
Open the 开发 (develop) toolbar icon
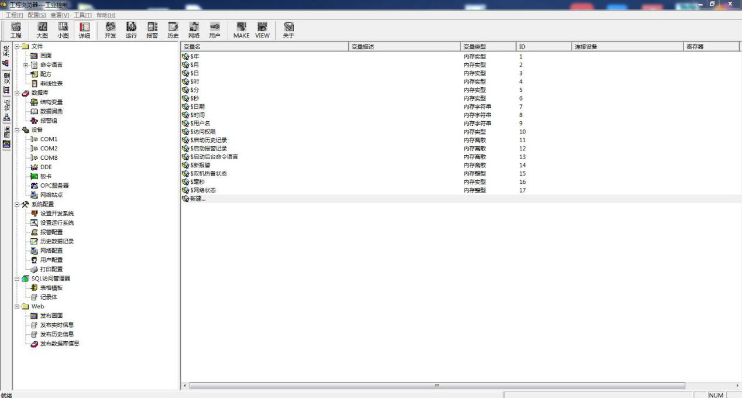click(110, 30)
